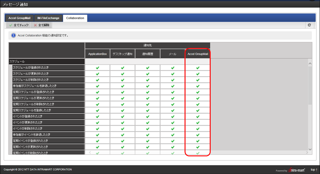Click the ApplicationBox column header
The width and height of the screenshot is (320, 174).
(x=97, y=54)
